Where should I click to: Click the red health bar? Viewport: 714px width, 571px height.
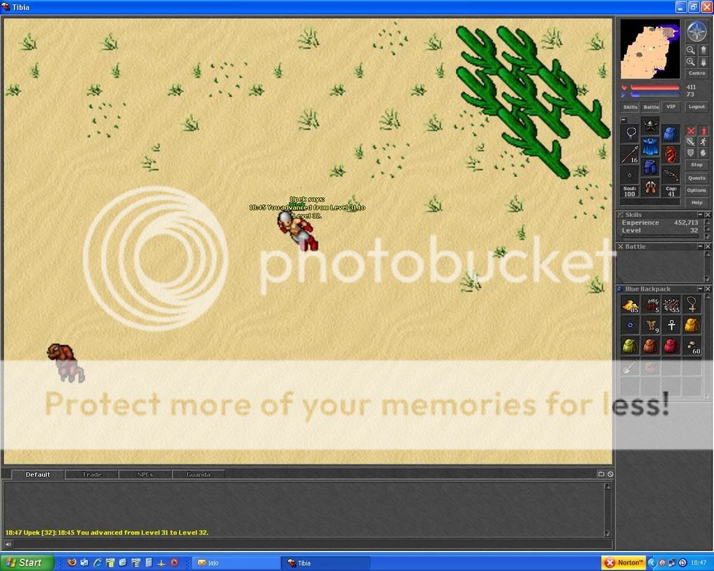[x=655, y=87]
